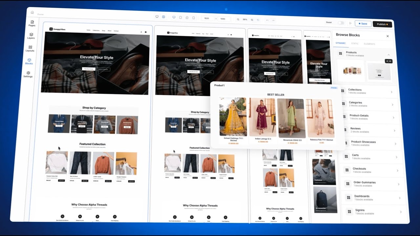Select leather jacket product in first canvas
This screenshot has height=236, width=420.
[104, 167]
